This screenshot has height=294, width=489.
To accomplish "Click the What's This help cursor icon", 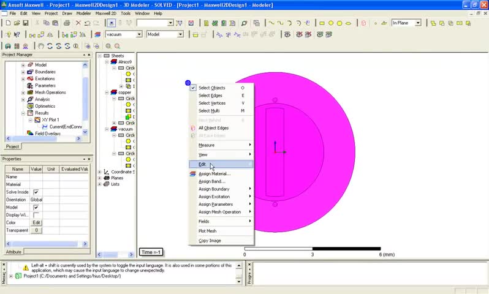I will [x=17, y=35].
